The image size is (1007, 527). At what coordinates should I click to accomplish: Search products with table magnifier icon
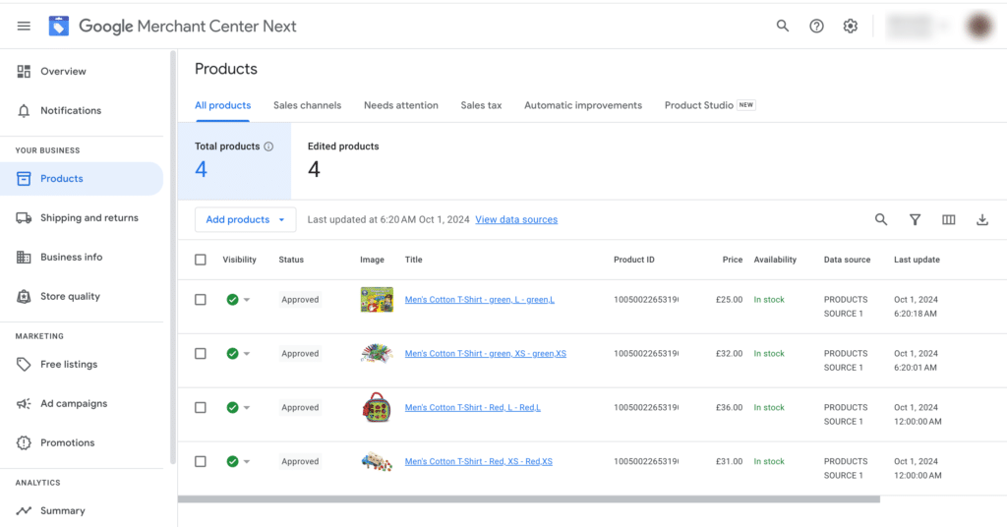coord(881,219)
